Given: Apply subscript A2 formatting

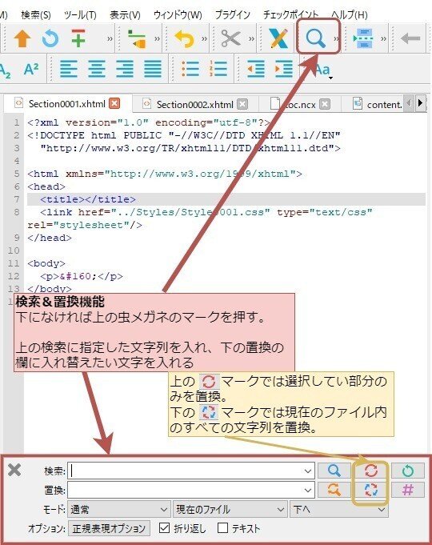Looking at the screenshot, I should coord(6,70).
